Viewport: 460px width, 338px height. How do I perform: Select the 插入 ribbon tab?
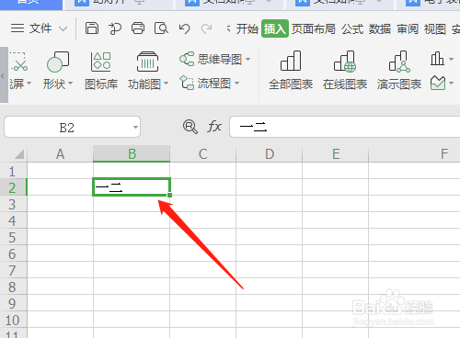tap(275, 28)
